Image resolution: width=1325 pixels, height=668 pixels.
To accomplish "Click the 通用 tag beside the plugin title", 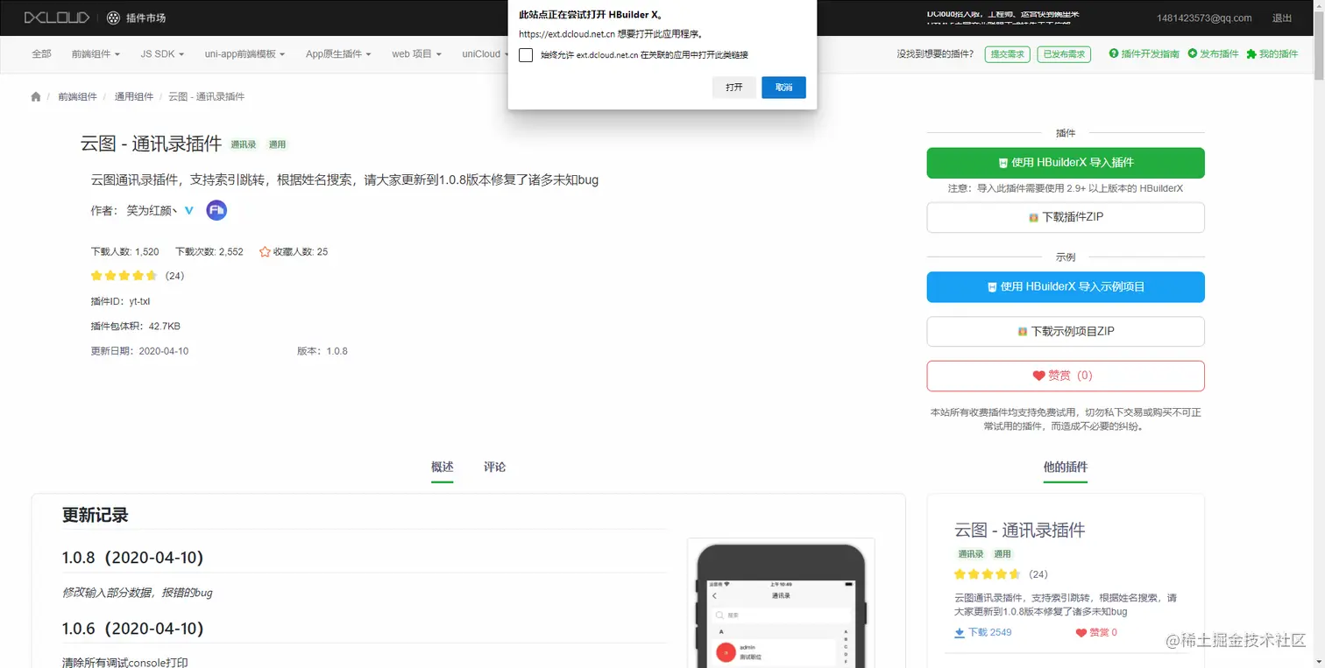I will click(278, 144).
